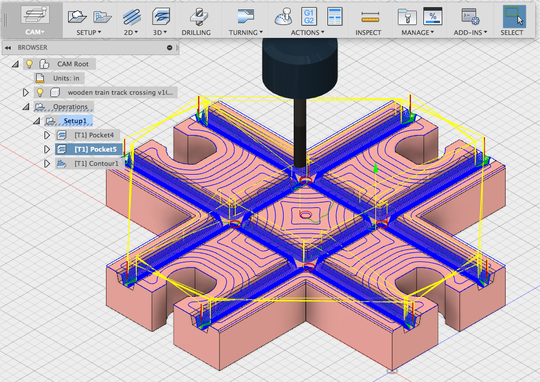Select the [T1] Contour1 operation

tap(97, 163)
